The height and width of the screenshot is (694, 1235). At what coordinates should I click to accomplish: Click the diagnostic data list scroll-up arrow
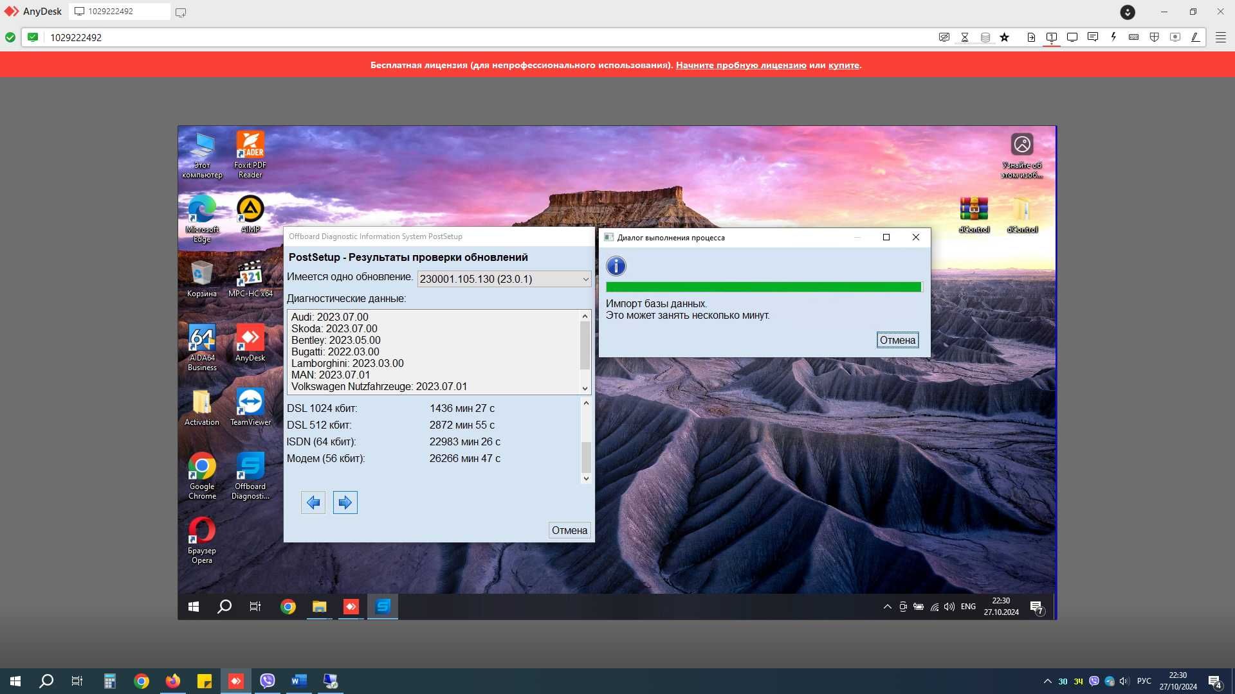pyautogui.click(x=585, y=316)
